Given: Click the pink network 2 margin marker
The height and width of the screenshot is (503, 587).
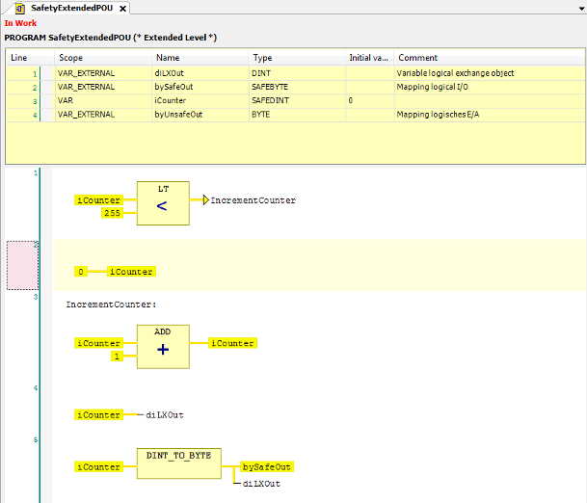Looking at the screenshot, I should tap(22, 265).
